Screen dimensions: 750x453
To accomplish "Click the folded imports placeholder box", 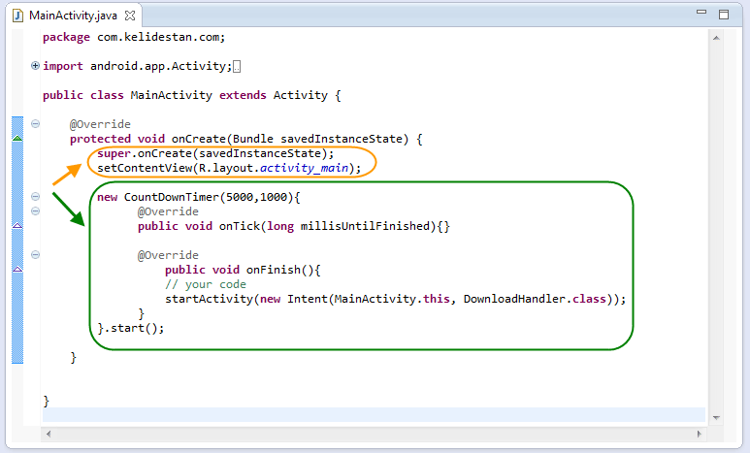I will 237,67.
